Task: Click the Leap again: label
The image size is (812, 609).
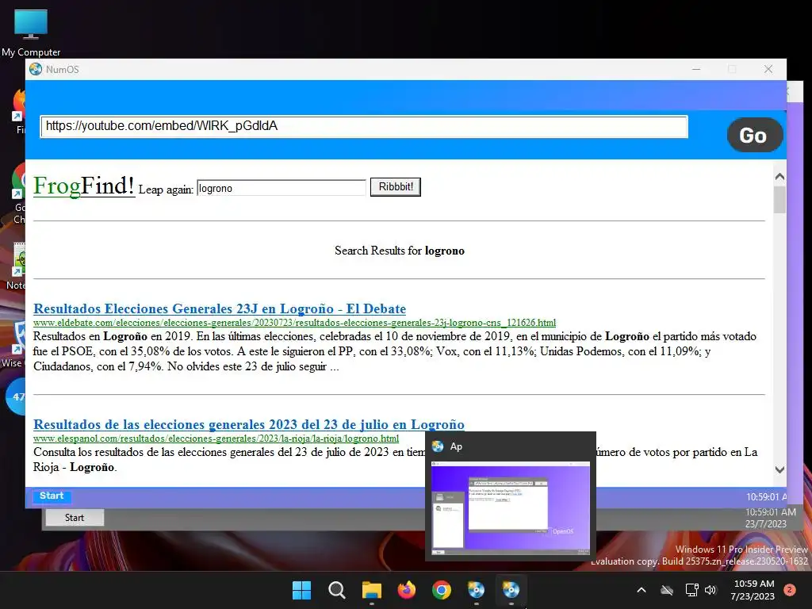Action: tap(166, 190)
